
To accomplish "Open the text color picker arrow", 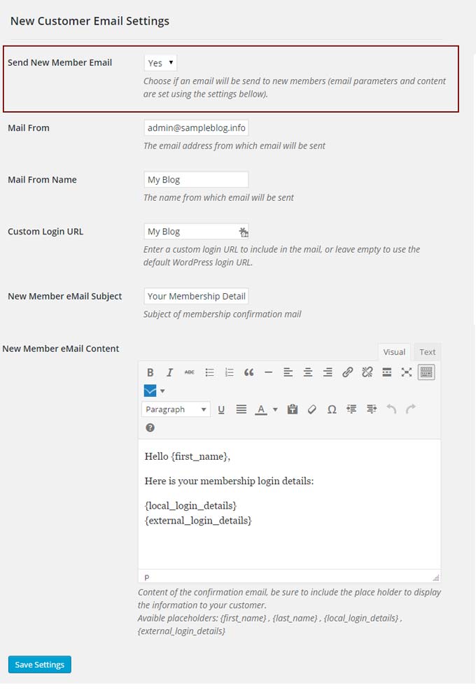I will point(275,409).
